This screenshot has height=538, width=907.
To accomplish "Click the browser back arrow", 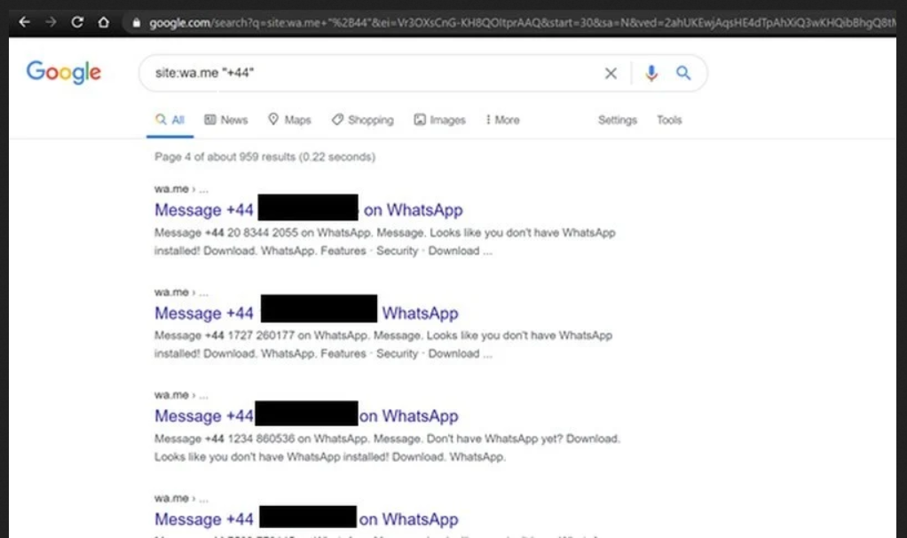I will pyautogui.click(x=24, y=22).
